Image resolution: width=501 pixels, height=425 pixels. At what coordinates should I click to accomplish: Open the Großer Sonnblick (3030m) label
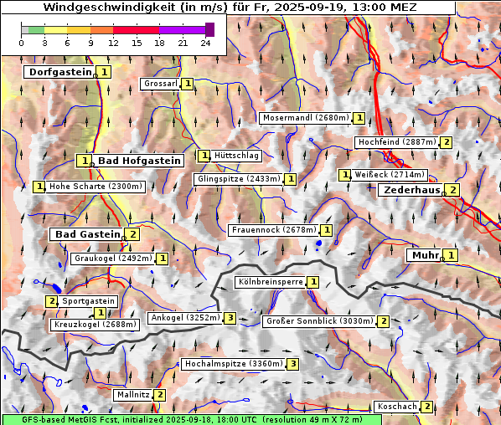coord(320,321)
